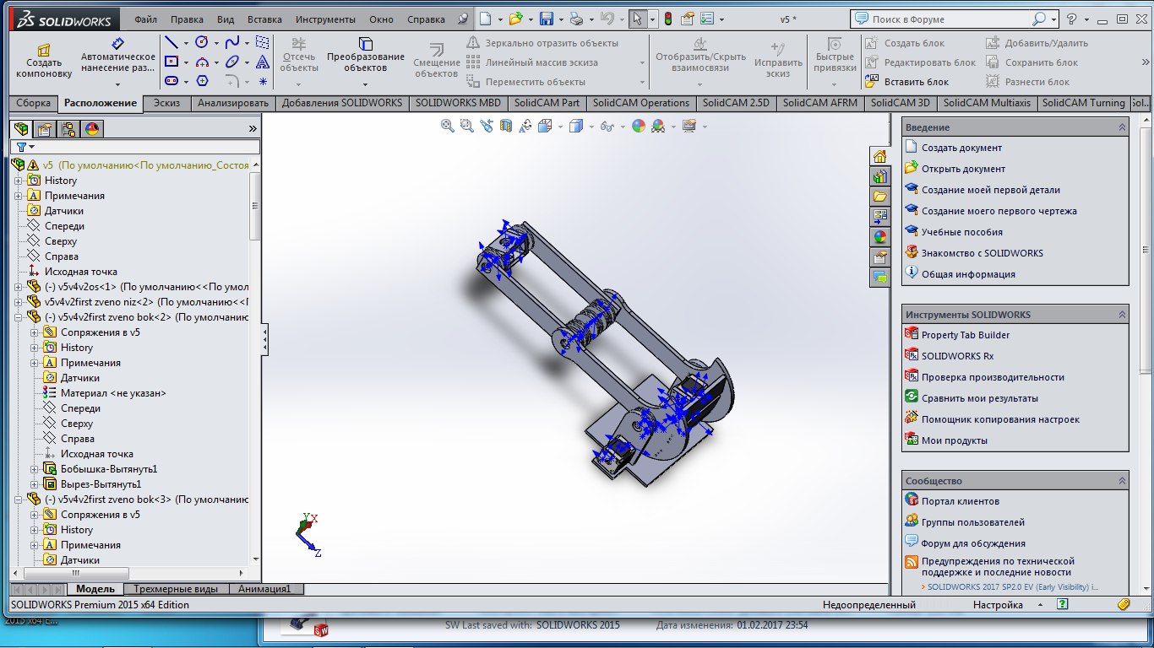Image resolution: width=1154 pixels, height=648 pixels.
Task: Switch to the Эскиз tab
Action: point(166,103)
